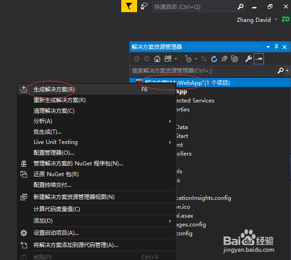Click the Back arrow in Solution Explorer toolbar
The image size is (291, 260).
[x=137, y=59]
